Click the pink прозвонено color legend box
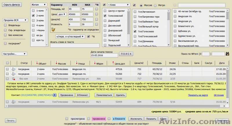This screenshot has width=232, height=126. [x=98, y=119]
